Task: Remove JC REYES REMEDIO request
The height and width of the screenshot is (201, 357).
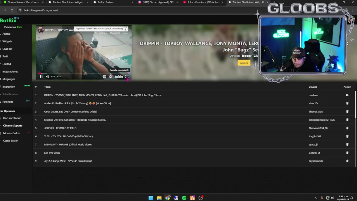Action: [x=347, y=128]
